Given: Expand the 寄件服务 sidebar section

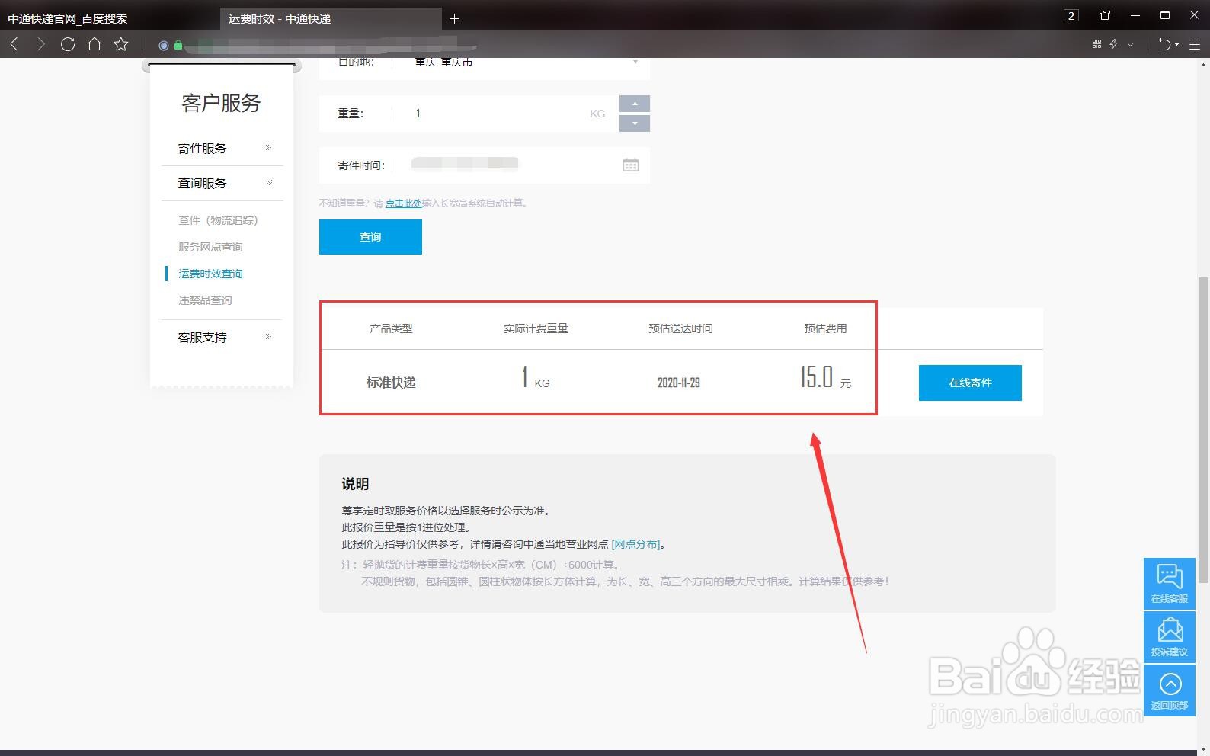Looking at the screenshot, I should pos(222,148).
